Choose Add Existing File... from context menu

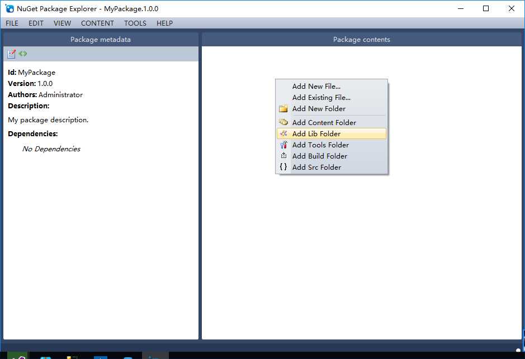coord(332,97)
